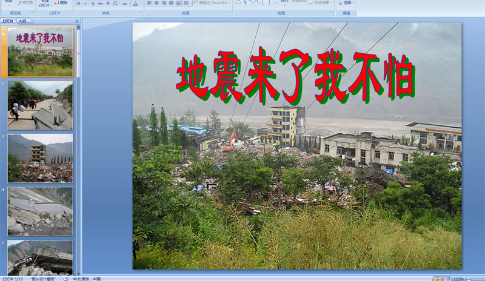Open the spell check icon in status bar

[x=65, y=279]
